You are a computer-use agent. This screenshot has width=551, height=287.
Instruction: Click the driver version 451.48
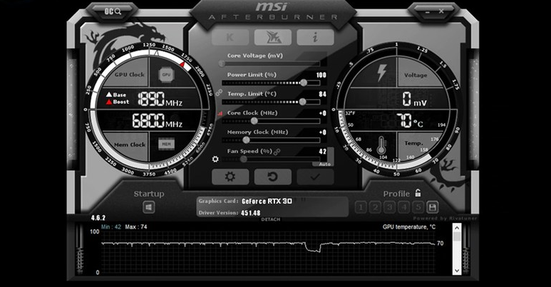pos(250,213)
